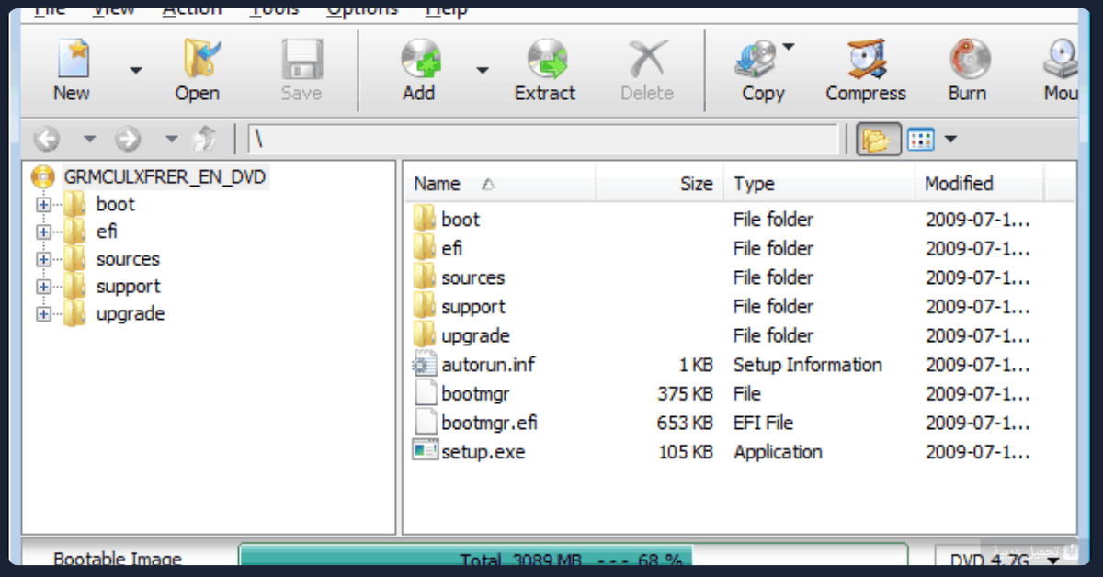1103x577 pixels.
Task: Click the path address field
Action: tap(543, 139)
